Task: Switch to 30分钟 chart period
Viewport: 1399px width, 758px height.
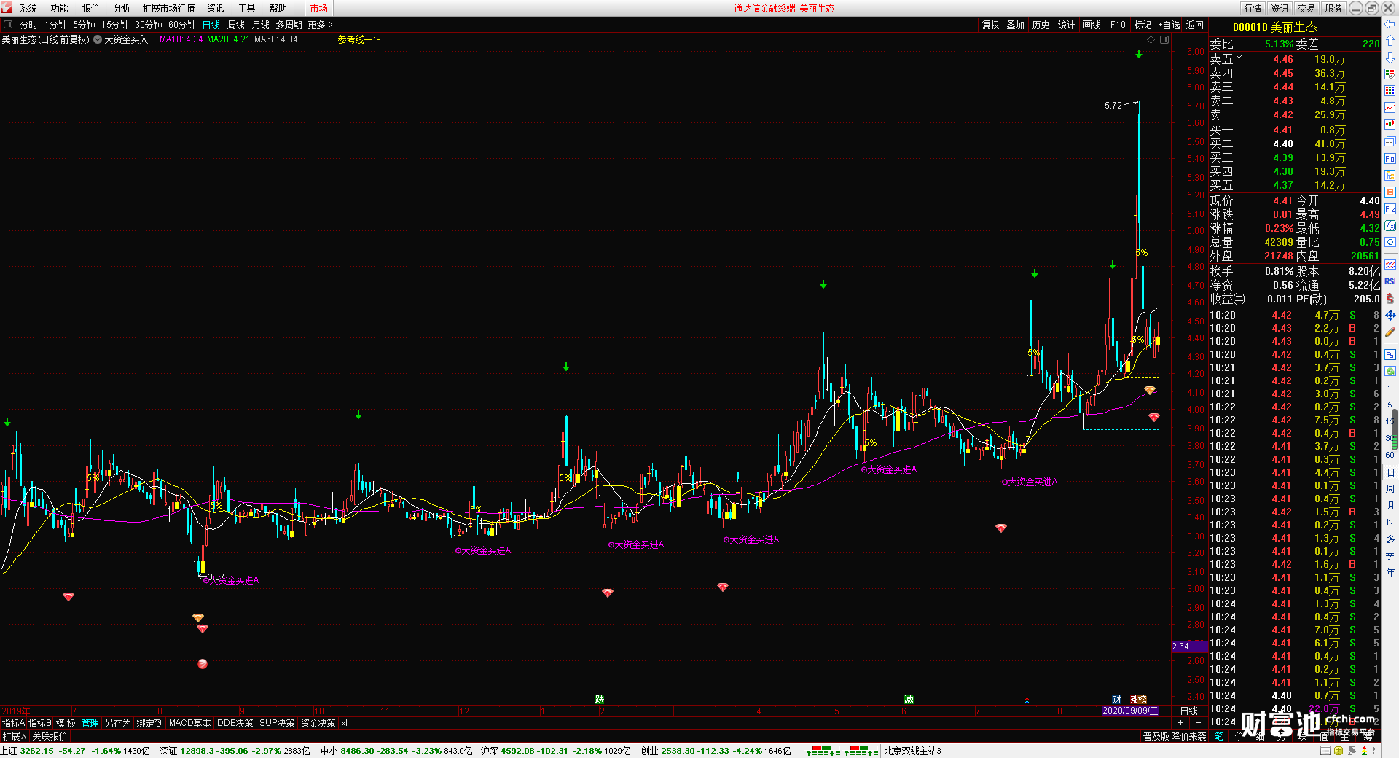Action: click(149, 25)
